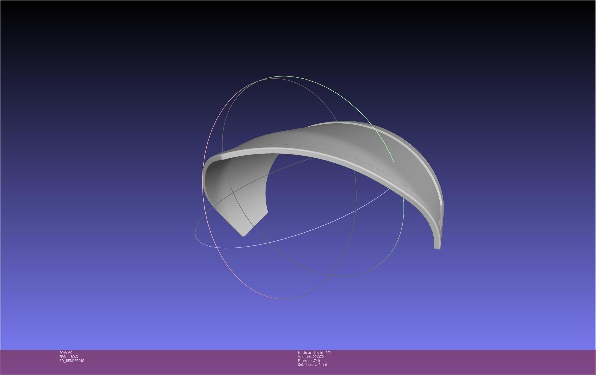
Task: Click the 'BO_RENDERING' label
Action: (x=72, y=361)
